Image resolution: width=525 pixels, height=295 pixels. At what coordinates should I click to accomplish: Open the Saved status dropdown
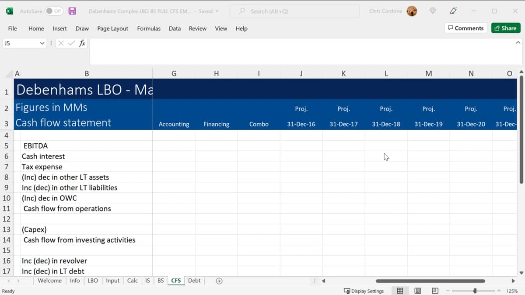coord(208,11)
